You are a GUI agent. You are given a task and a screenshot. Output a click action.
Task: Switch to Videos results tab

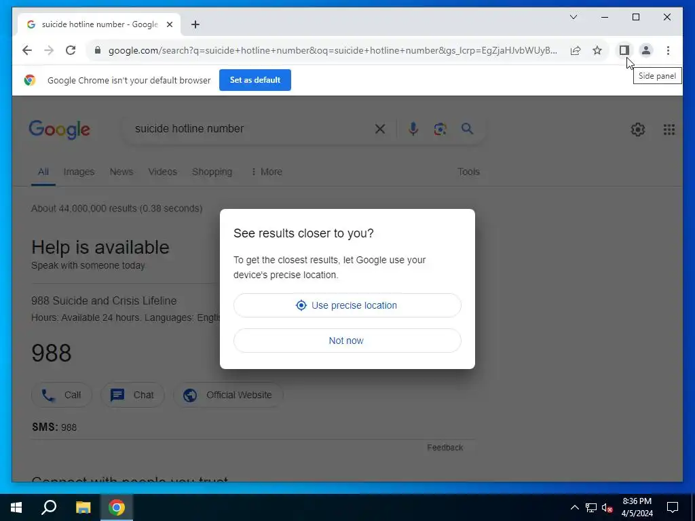pos(163,172)
